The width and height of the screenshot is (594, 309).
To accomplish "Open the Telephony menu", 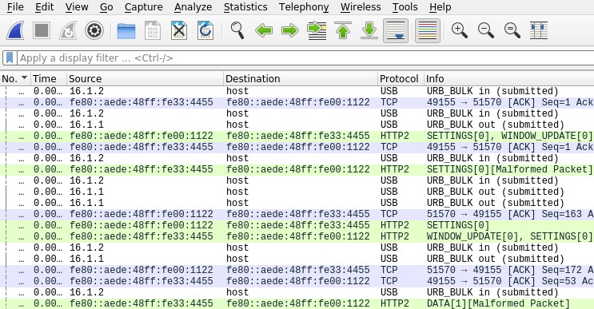I will click(x=304, y=7).
